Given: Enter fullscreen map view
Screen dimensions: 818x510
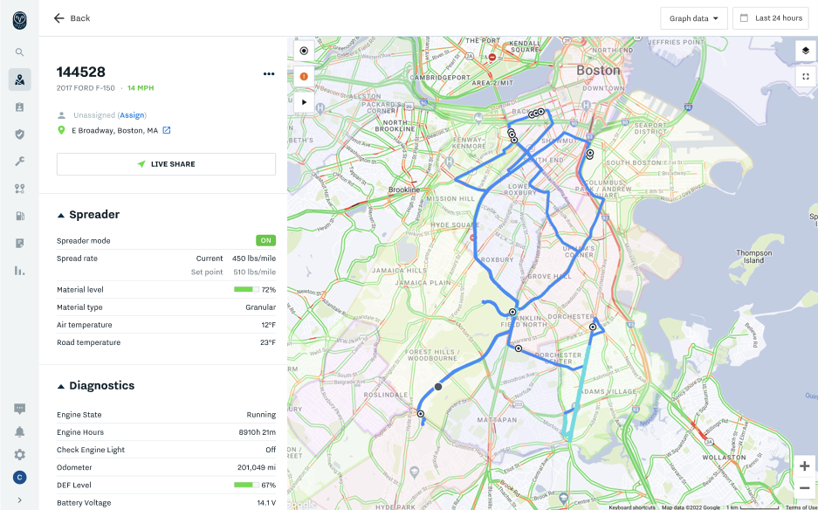Looking at the screenshot, I should 804,76.
